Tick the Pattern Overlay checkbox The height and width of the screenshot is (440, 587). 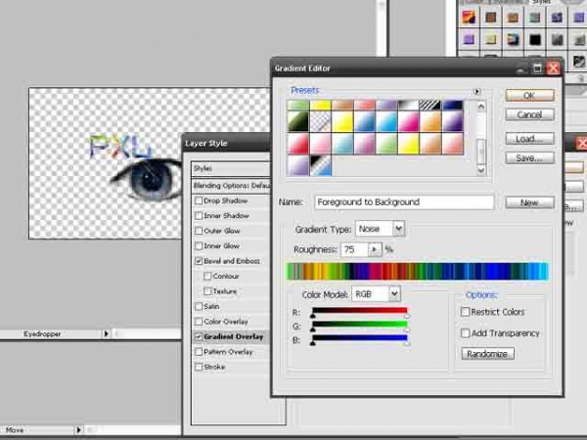pos(199,352)
